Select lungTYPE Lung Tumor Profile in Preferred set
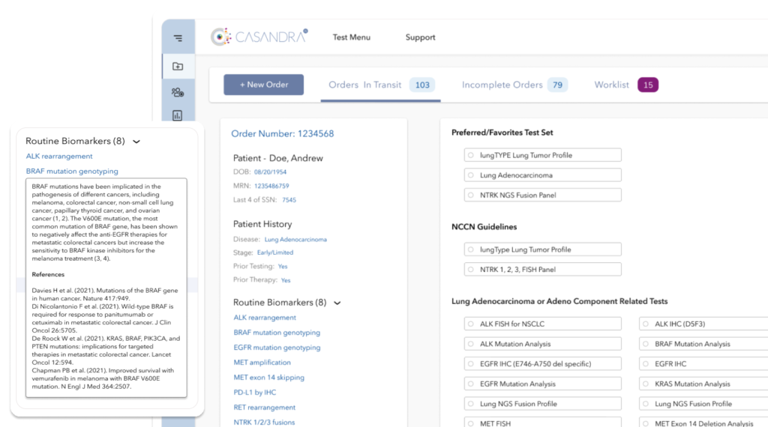The height and width of the screenshot is (427, 768). (543, 155)
